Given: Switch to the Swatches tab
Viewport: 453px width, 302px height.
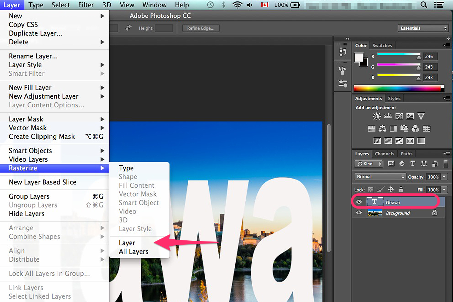Looking at the screenshot, I should click(x=382, y=46).
